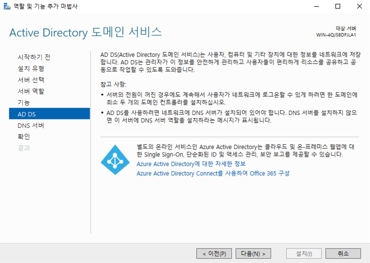Go to the 시작하기 전 step
Screen dimensions: 370x263
tap(34, 57)
